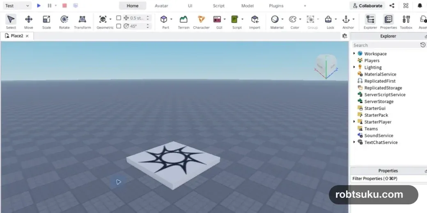The width and height of the screenshot is (427, 213).
Task: Select ServerScriptService in Explorer
Action: pos(385,95)
